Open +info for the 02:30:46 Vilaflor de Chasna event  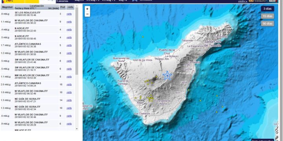pos(69,116)
